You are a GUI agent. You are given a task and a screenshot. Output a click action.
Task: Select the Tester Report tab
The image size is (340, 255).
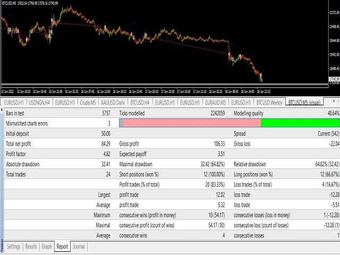62,246
